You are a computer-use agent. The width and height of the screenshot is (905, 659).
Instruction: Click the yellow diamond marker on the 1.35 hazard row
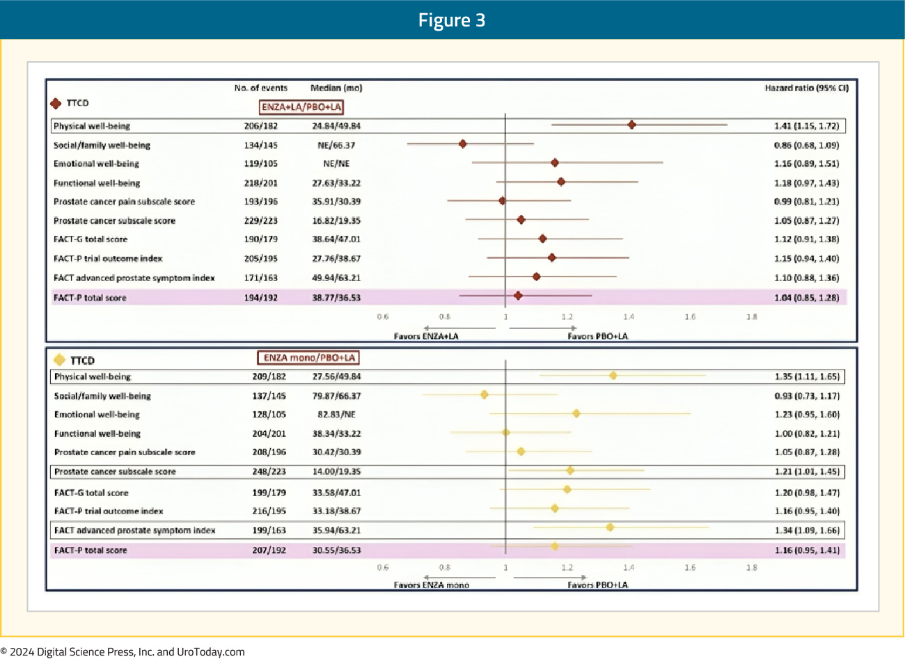(613, 376)
